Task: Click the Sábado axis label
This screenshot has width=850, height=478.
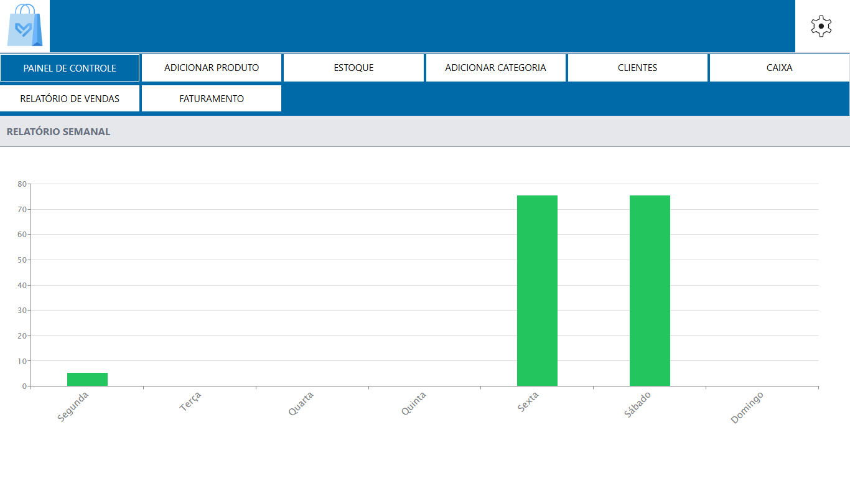Action: tap(638, 405)
